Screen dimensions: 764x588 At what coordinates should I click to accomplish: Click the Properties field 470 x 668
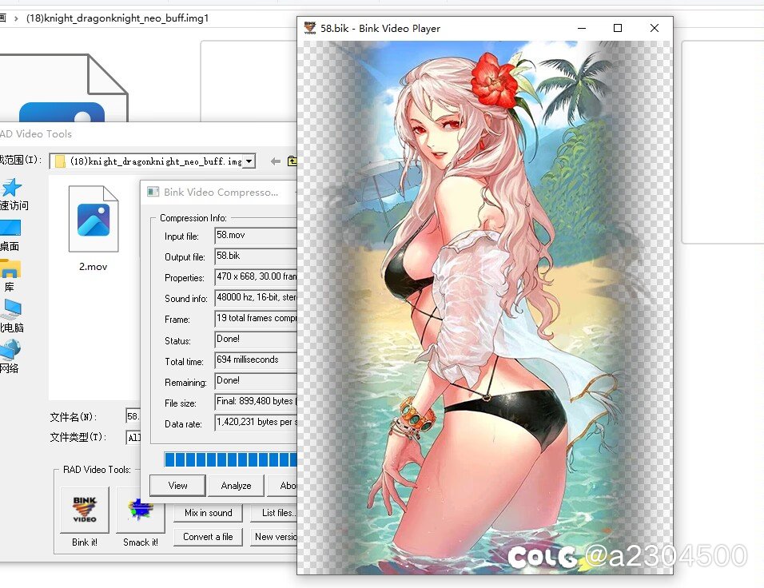tap(256, 277)
